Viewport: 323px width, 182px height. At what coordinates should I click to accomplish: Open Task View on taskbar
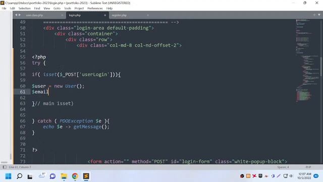tap(30, 176)
